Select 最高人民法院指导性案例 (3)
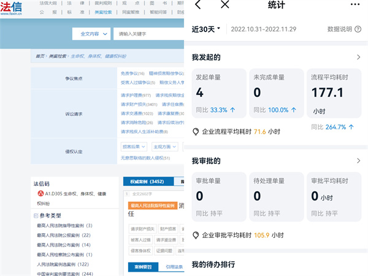This screenshot has width=368, height=276. (64, 226)
